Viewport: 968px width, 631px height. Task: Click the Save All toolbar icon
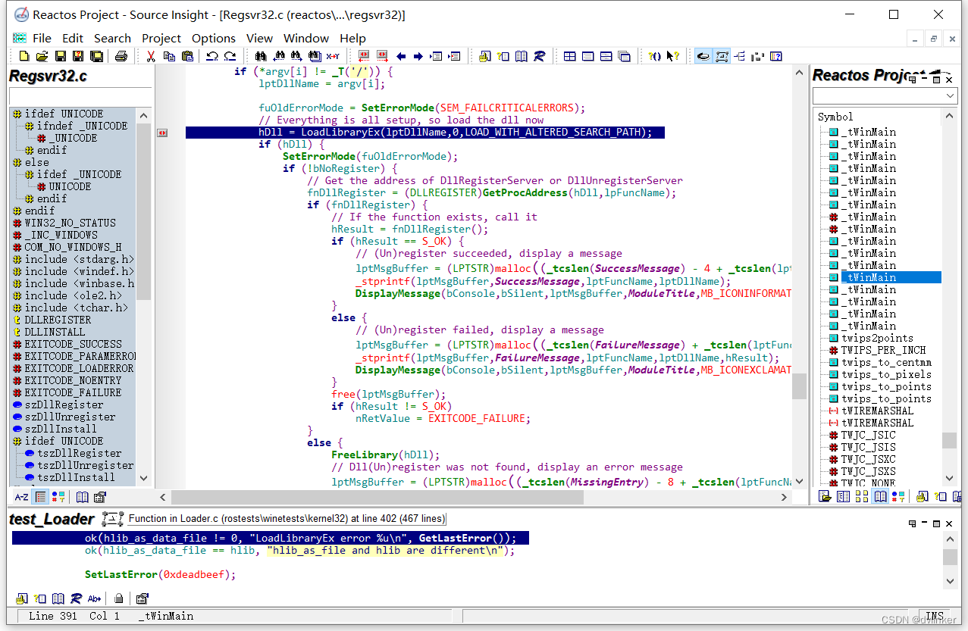pyautogui.click(x=96, y=56)
